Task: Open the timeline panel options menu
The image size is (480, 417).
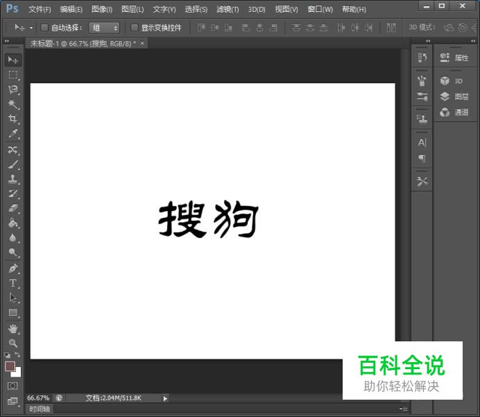Action: point(404,409)
